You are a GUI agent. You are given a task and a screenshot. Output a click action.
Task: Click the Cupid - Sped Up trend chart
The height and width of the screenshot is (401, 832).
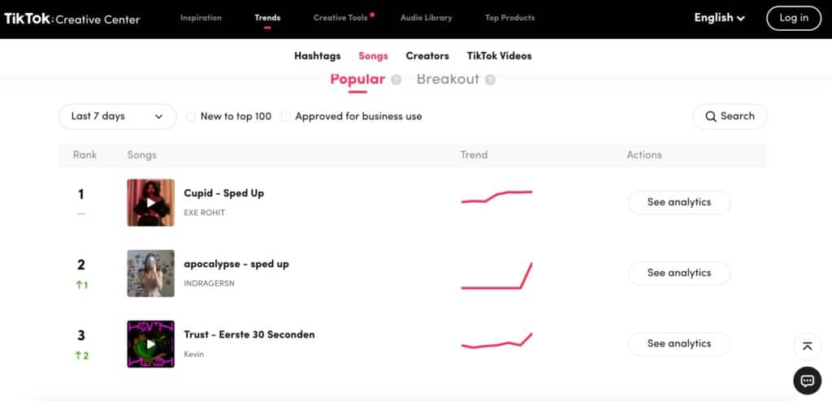[496, 196]
